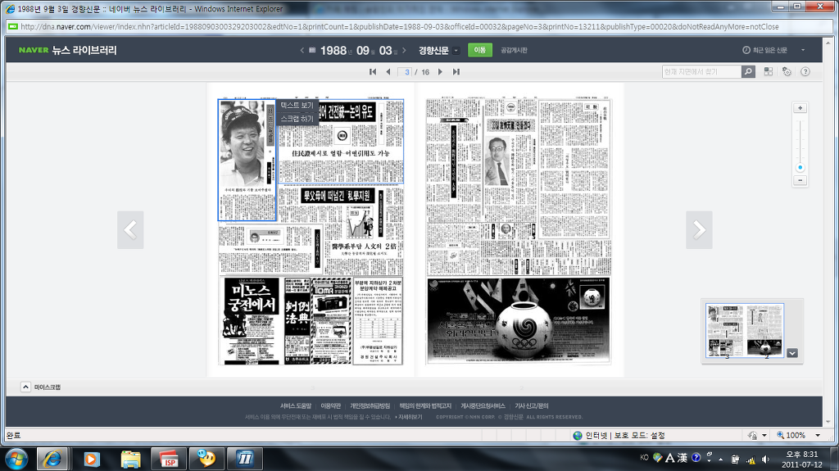Click the 미노스 궁전에서 advertisement
This screenshot has height=471, width=839.
(x=250, y=320)
